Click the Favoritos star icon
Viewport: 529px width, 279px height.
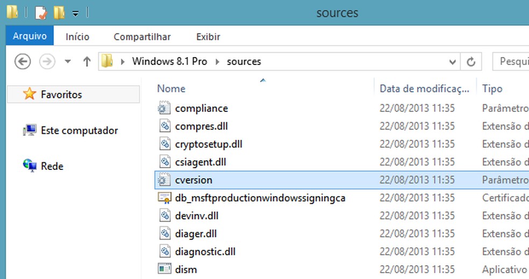click(30, 95)
